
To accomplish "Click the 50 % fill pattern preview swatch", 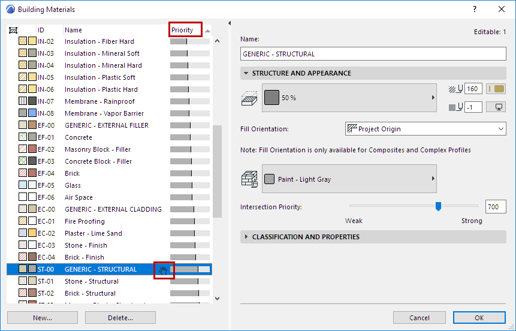I will pyautogui.click(x=271, y=98).
